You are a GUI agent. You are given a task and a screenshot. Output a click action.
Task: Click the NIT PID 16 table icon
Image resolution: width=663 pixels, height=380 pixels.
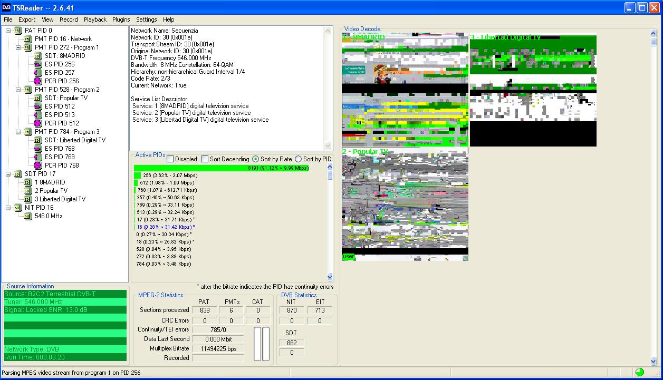(18, 208)
